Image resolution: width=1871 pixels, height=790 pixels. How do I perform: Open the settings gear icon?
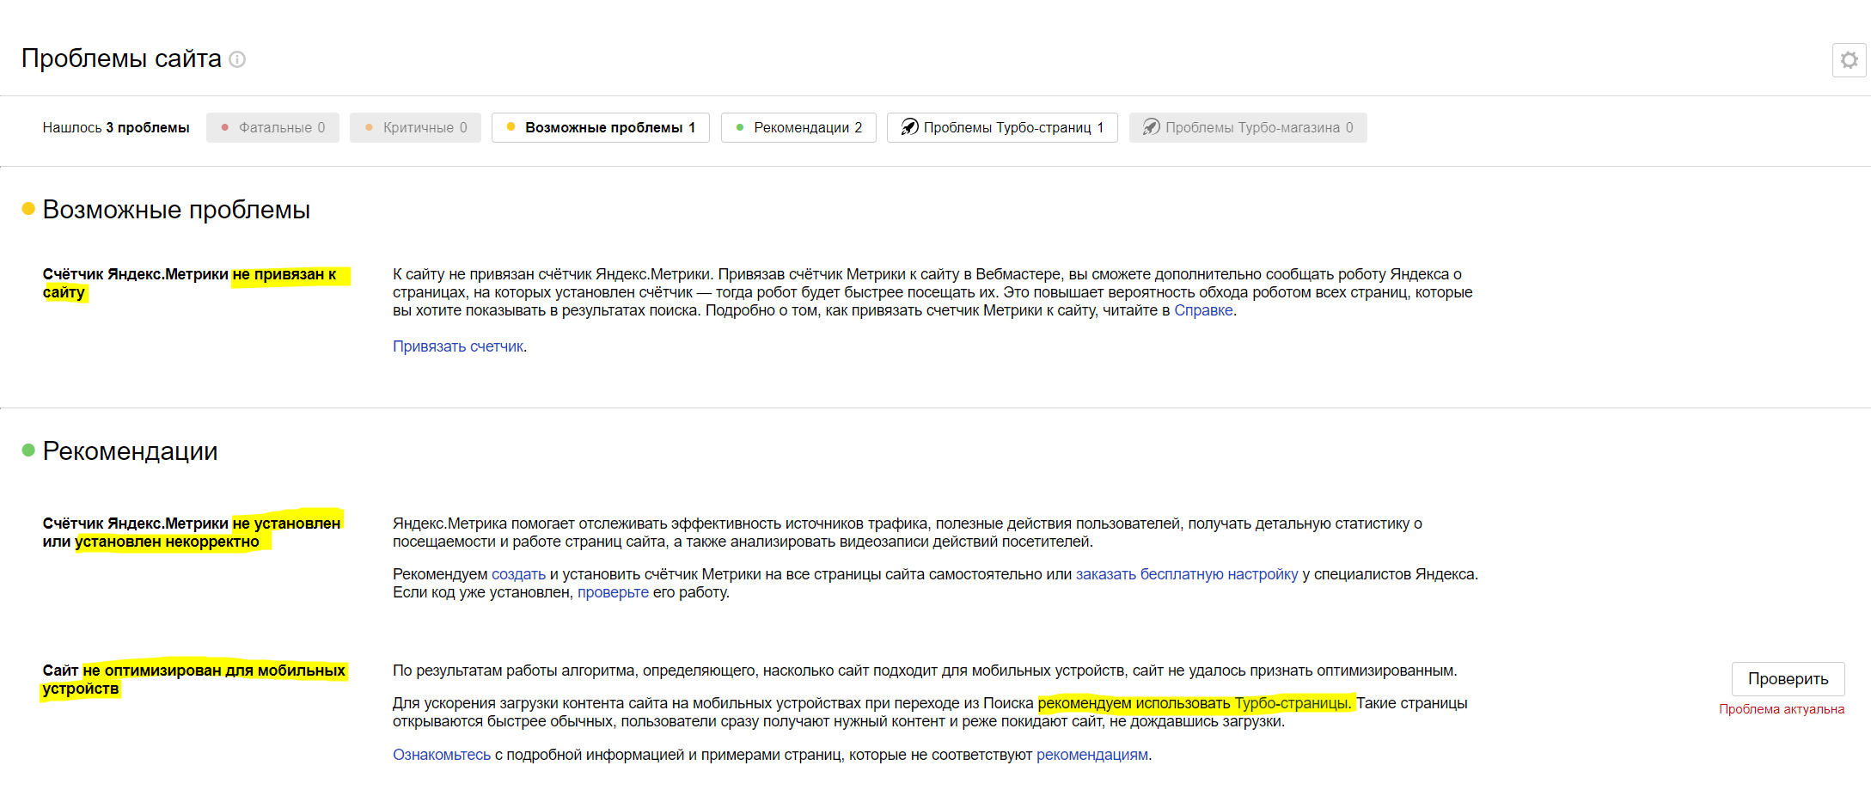1849,60
